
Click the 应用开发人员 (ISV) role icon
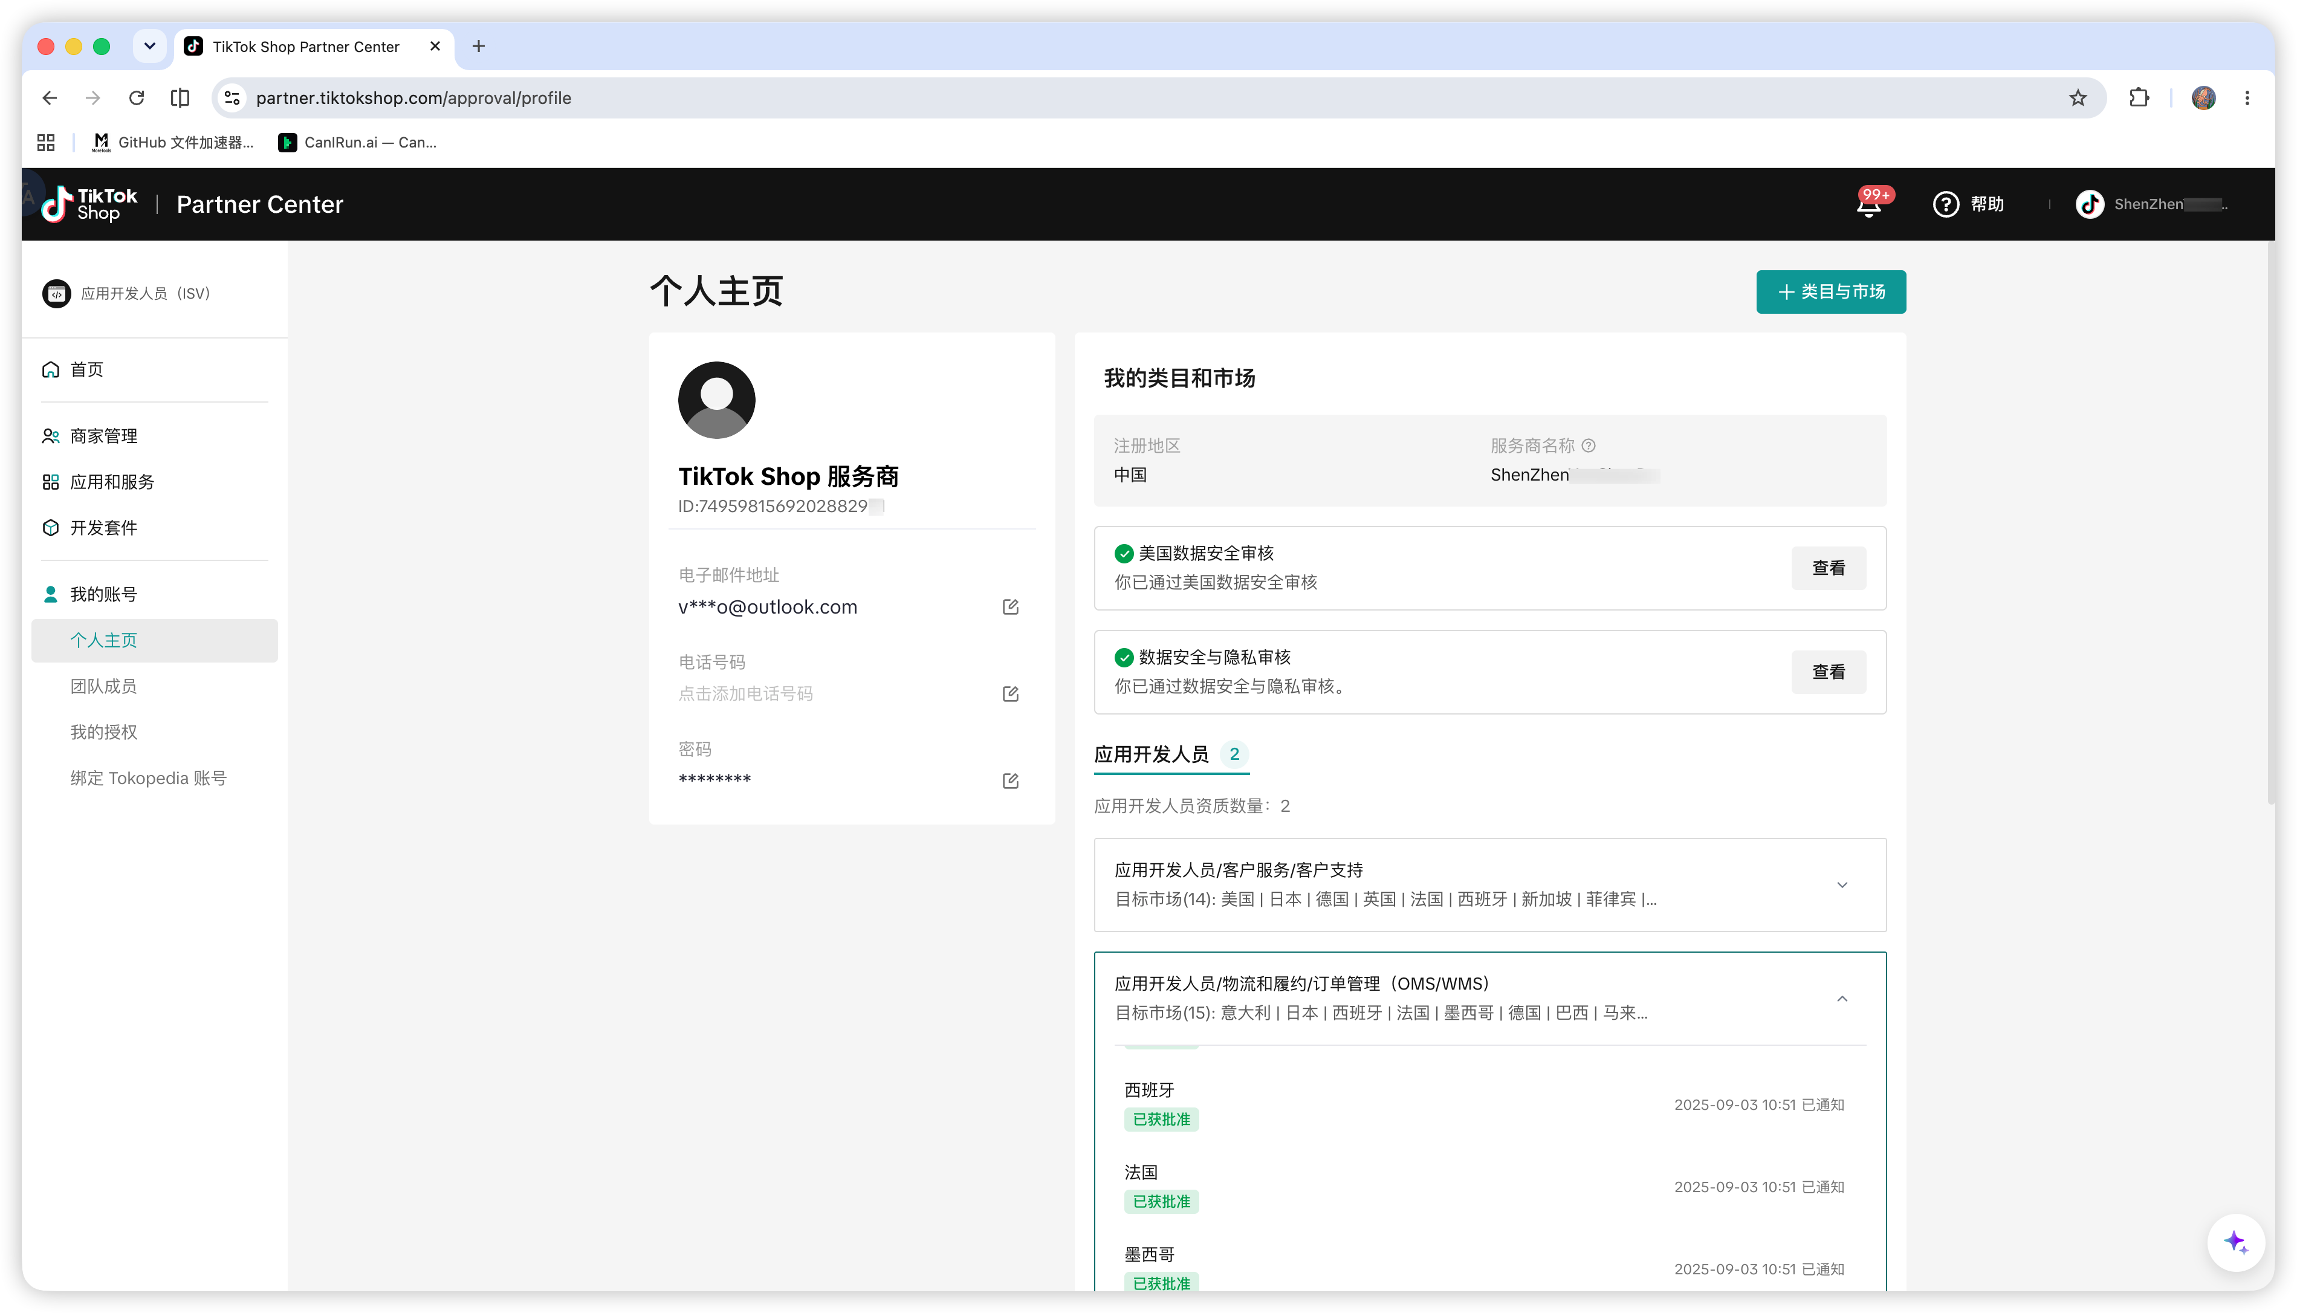(x=56, y=293)
